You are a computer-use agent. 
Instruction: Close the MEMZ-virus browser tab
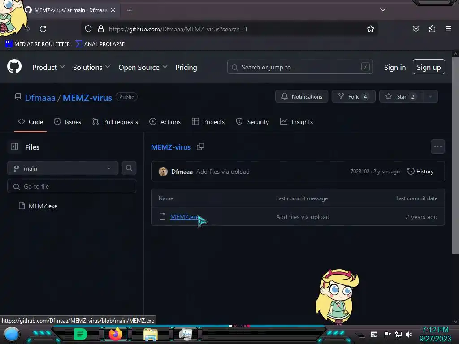(113, 10)
